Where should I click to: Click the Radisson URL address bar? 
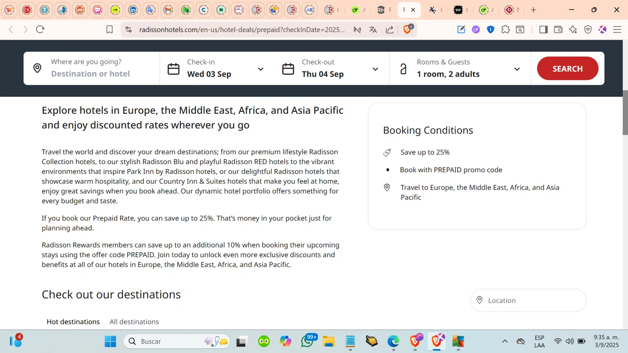pos(242,30)
